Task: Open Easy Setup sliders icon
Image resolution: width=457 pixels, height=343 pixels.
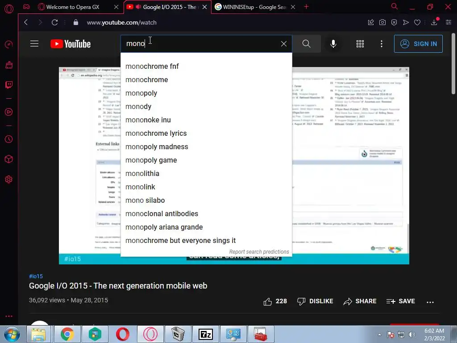Action: tap(449, 22)
